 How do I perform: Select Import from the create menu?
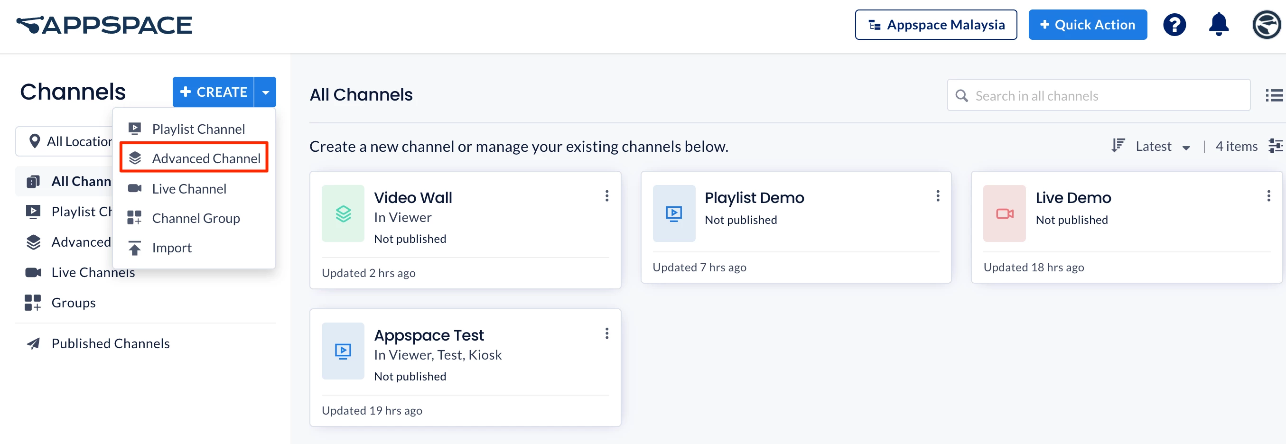(x=171, y=248)
